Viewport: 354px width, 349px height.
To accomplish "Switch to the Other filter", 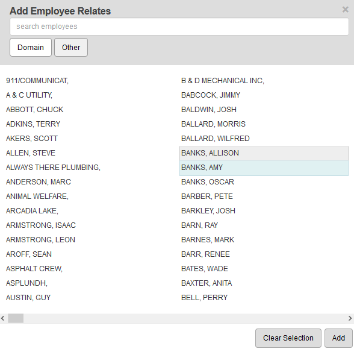I will [x=71, y=47].
